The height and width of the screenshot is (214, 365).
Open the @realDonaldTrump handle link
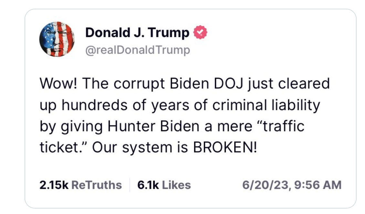(x=138, y=50)
